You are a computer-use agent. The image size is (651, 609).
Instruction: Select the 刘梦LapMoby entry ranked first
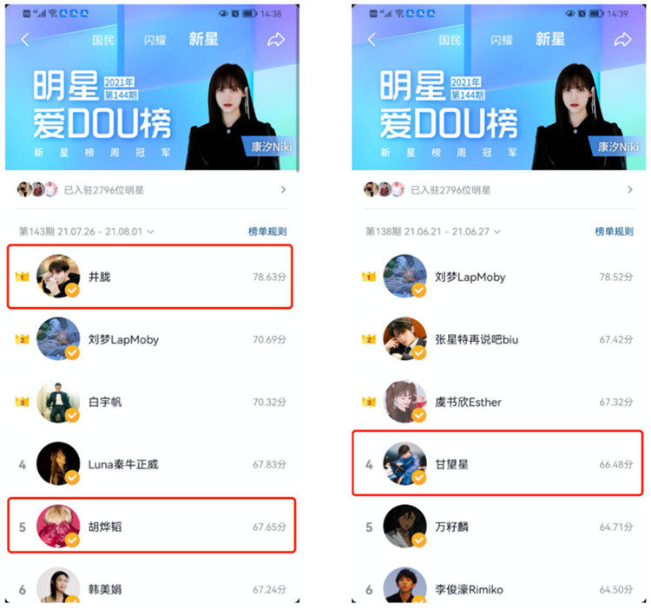pos(498,277)
